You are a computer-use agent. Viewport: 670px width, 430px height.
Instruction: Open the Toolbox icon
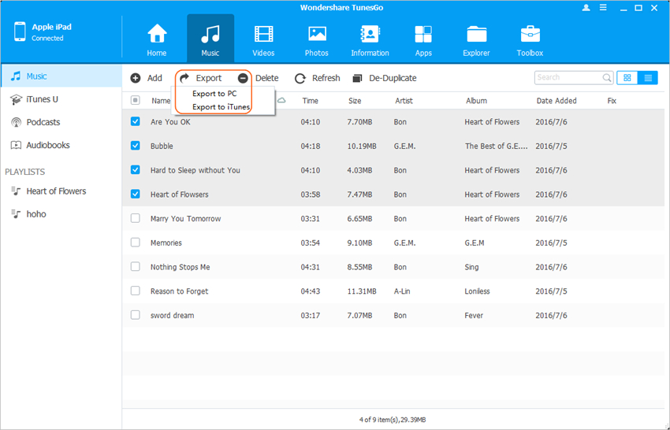[530, 35]
